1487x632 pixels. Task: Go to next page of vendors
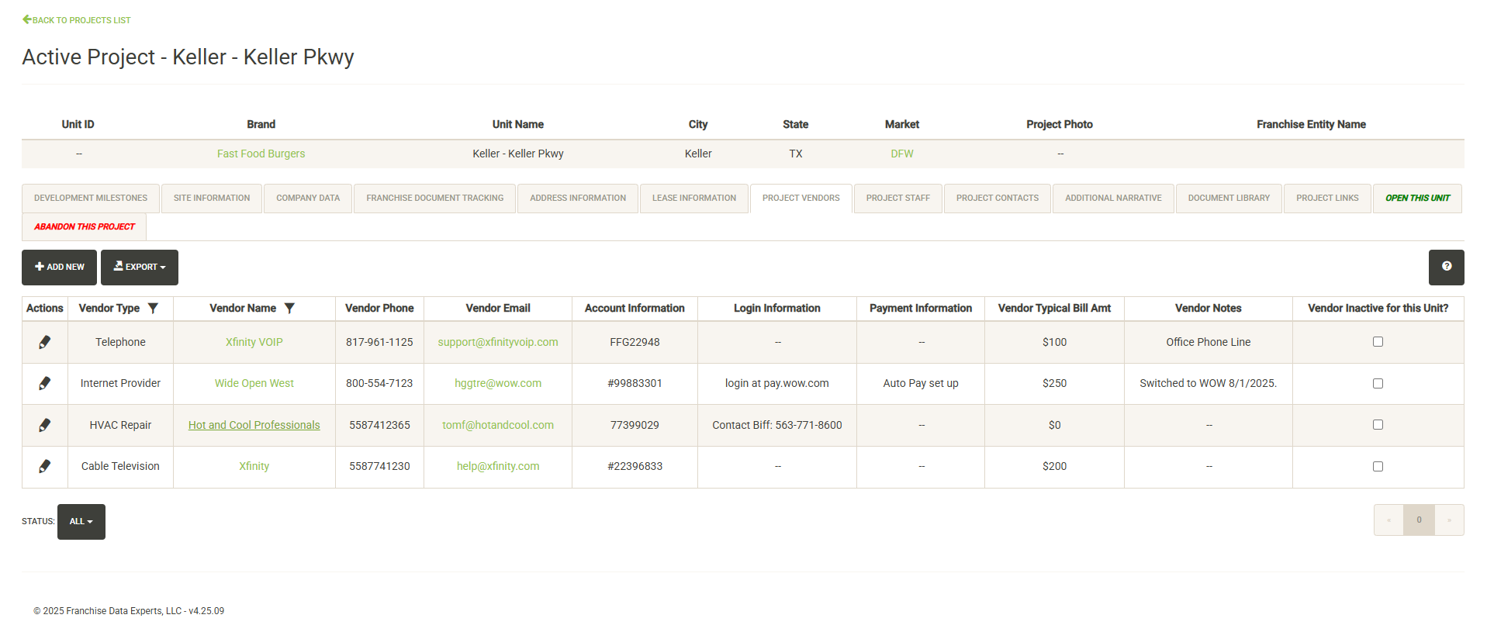tap(1448, 520)
